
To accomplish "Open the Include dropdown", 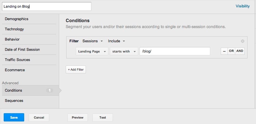I will coord(116,41).
